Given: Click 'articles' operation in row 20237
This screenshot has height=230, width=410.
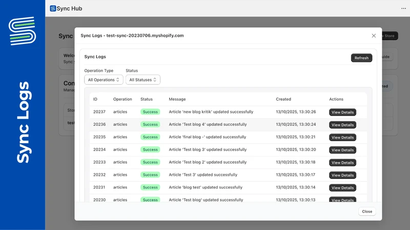Looking at the screenshot, I should 120,111.
